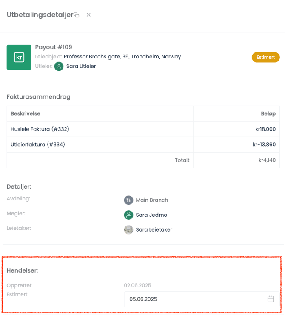Click the Beløp column header
The height and width of the screenshot is (322, 285).
pos(268,114)
